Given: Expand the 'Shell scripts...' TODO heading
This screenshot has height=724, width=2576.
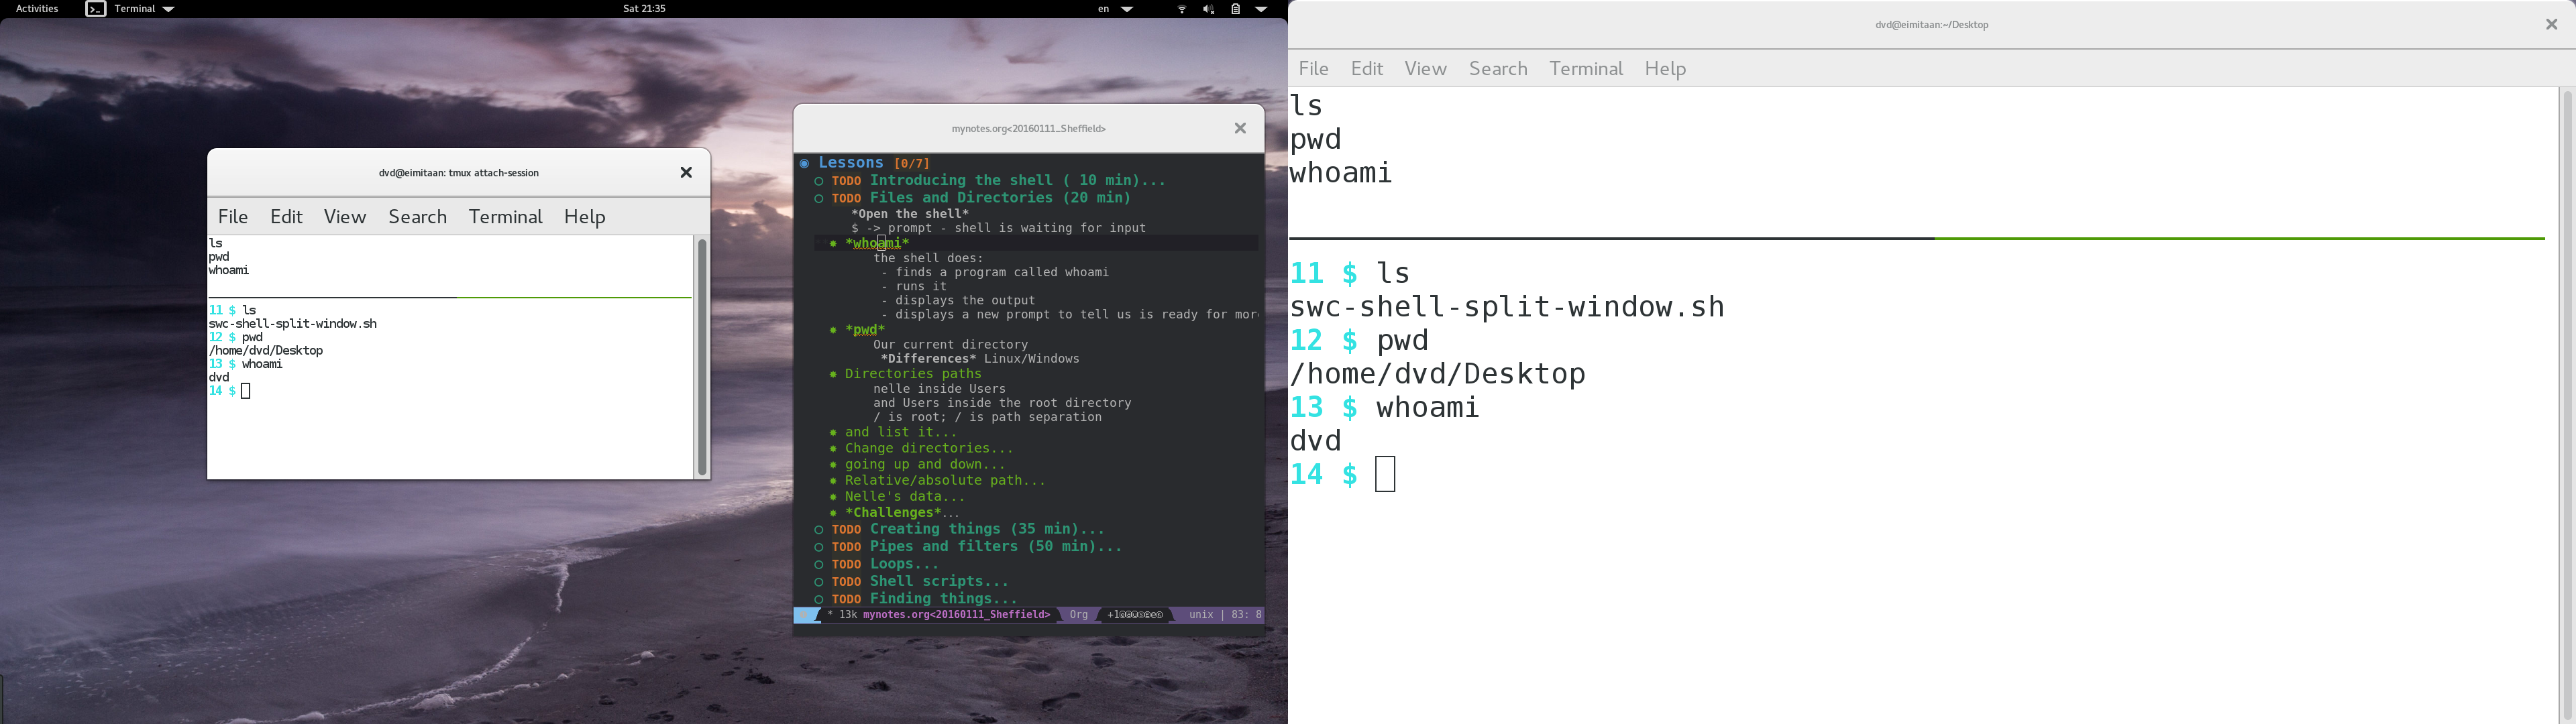Looking at the screenshot, I should (939, 581).
